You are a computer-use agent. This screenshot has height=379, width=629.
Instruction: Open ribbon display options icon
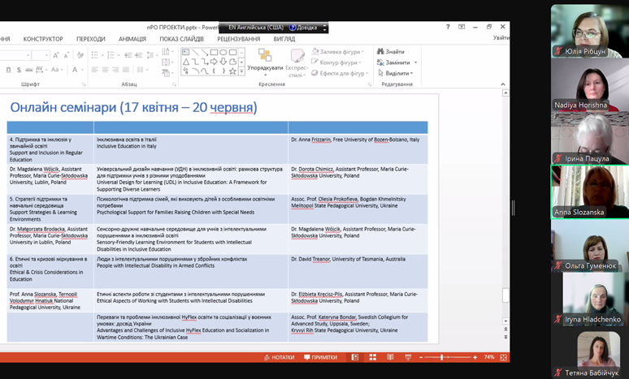pos(462,27)
